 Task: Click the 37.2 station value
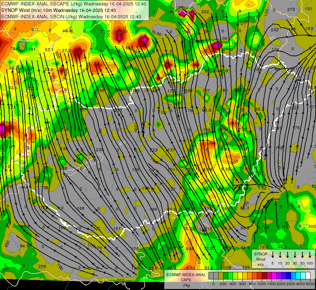[x=66, y=50]
